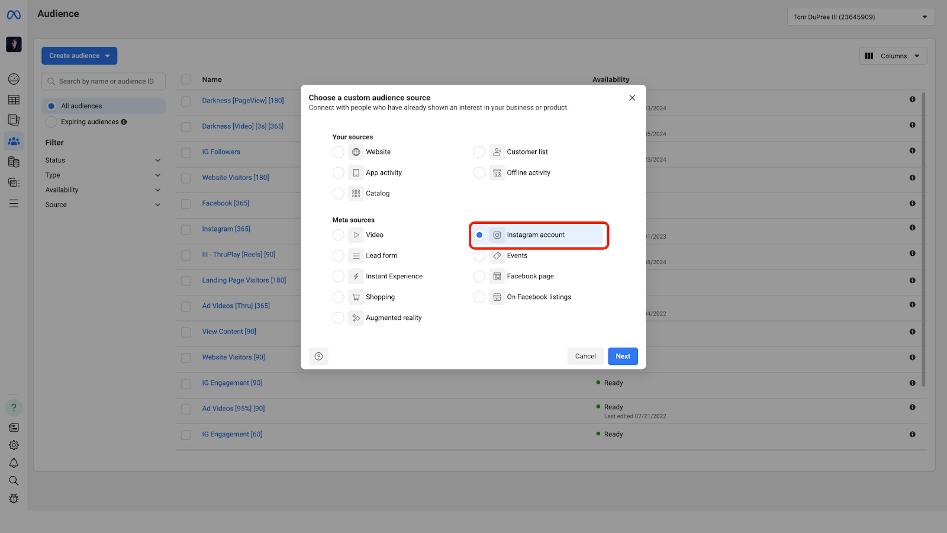Click info icon in Darkness [PageView] row
This screenshot has width=947, height=533.
click(912, 99)
